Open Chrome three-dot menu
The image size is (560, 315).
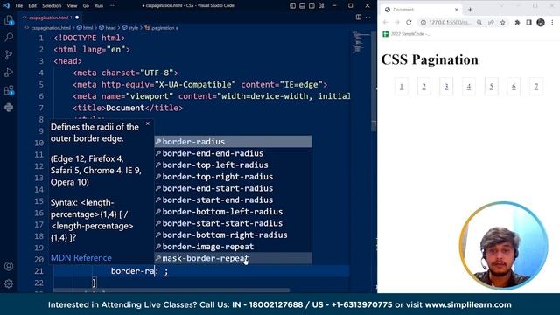pos(552,22)
